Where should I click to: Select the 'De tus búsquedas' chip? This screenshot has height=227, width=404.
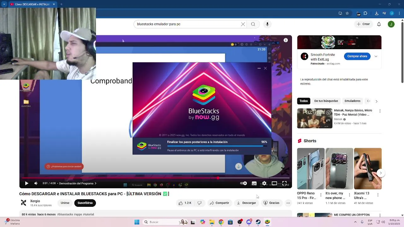(326, 101)
